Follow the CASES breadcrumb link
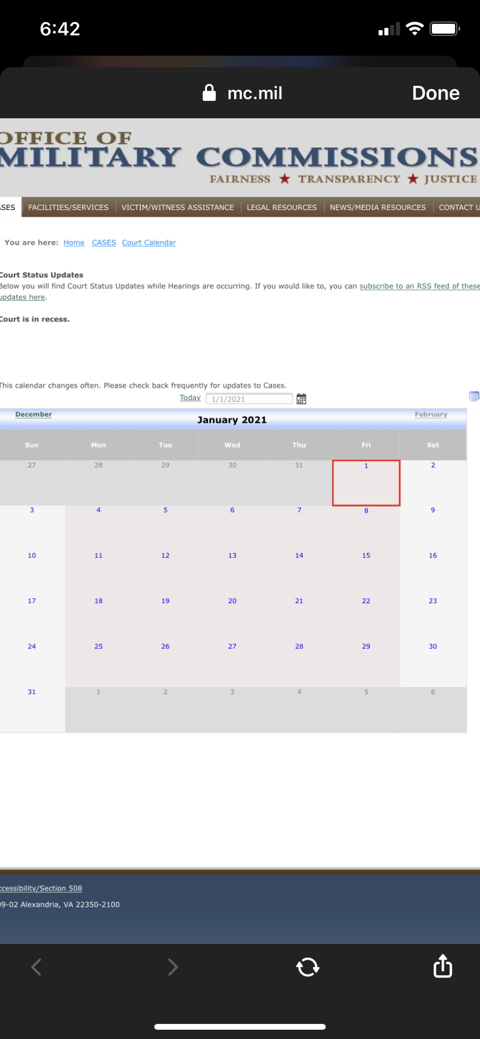480x1039 pixels. coord(104,242)
